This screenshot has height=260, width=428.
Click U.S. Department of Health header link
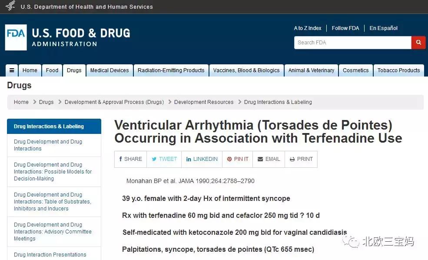point(87,7)
